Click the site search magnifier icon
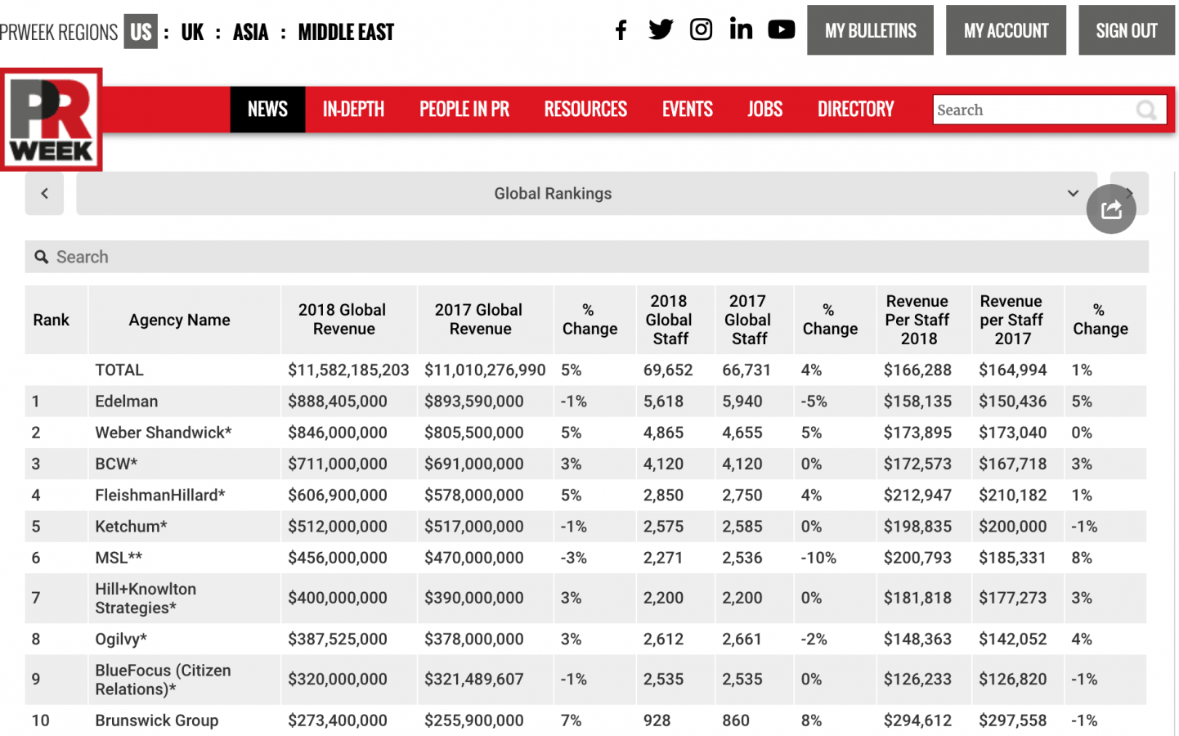 tap(1146, 110)
